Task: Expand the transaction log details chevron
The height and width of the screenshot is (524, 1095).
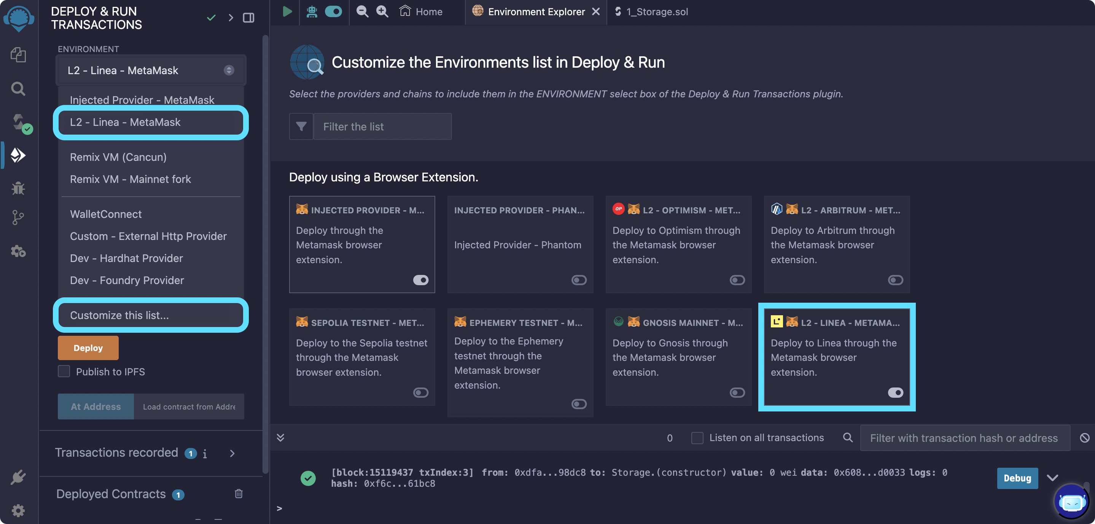Action: (x=1052, y=478)
